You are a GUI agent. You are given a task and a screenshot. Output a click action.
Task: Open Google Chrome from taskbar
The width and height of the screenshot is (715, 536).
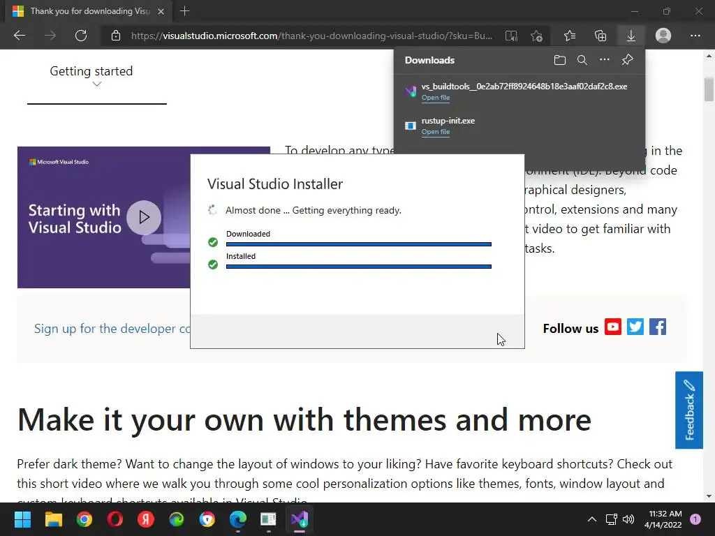pyautogui.click(x=84, y=519)
